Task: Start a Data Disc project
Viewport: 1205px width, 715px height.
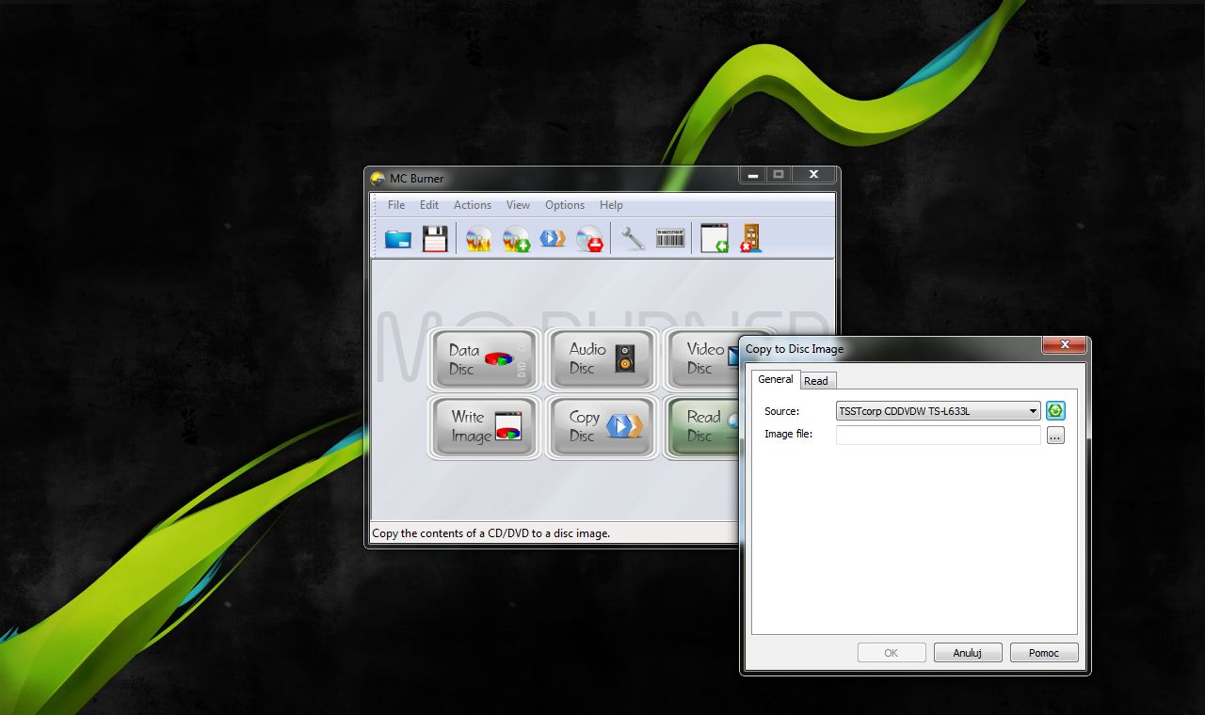Action: (485, 359)
